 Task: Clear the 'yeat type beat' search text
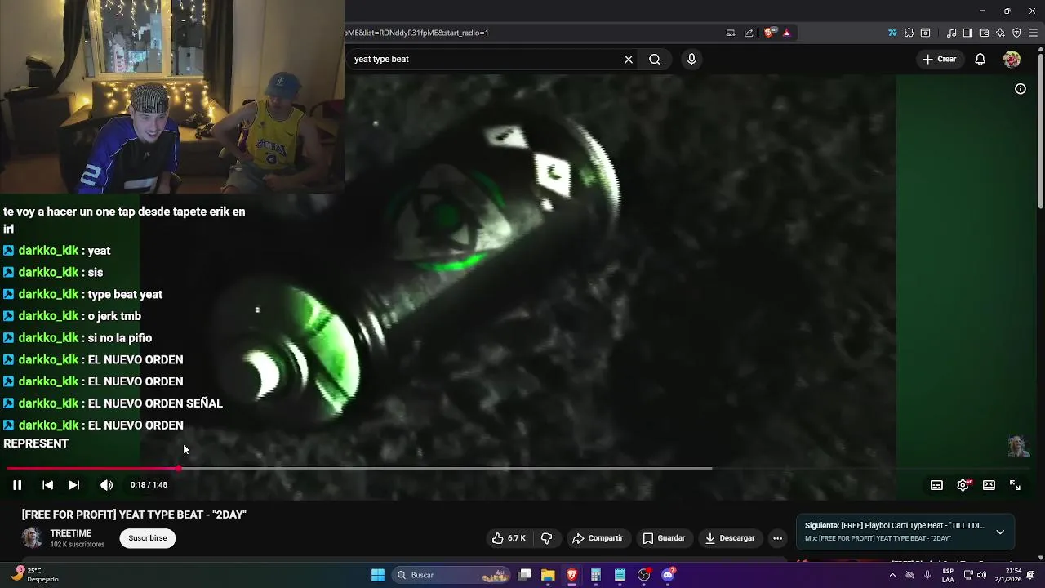click(x=629, y=60)
